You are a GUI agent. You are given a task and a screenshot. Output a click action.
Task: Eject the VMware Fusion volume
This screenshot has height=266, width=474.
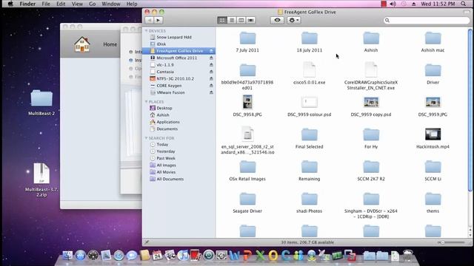click(211, 92)
